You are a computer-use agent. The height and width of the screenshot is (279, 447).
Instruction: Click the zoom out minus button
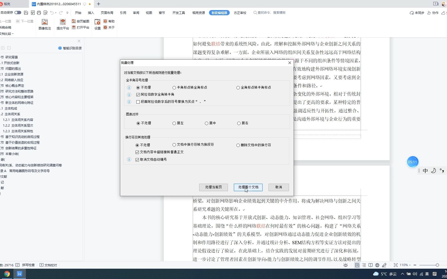[415, 265]
